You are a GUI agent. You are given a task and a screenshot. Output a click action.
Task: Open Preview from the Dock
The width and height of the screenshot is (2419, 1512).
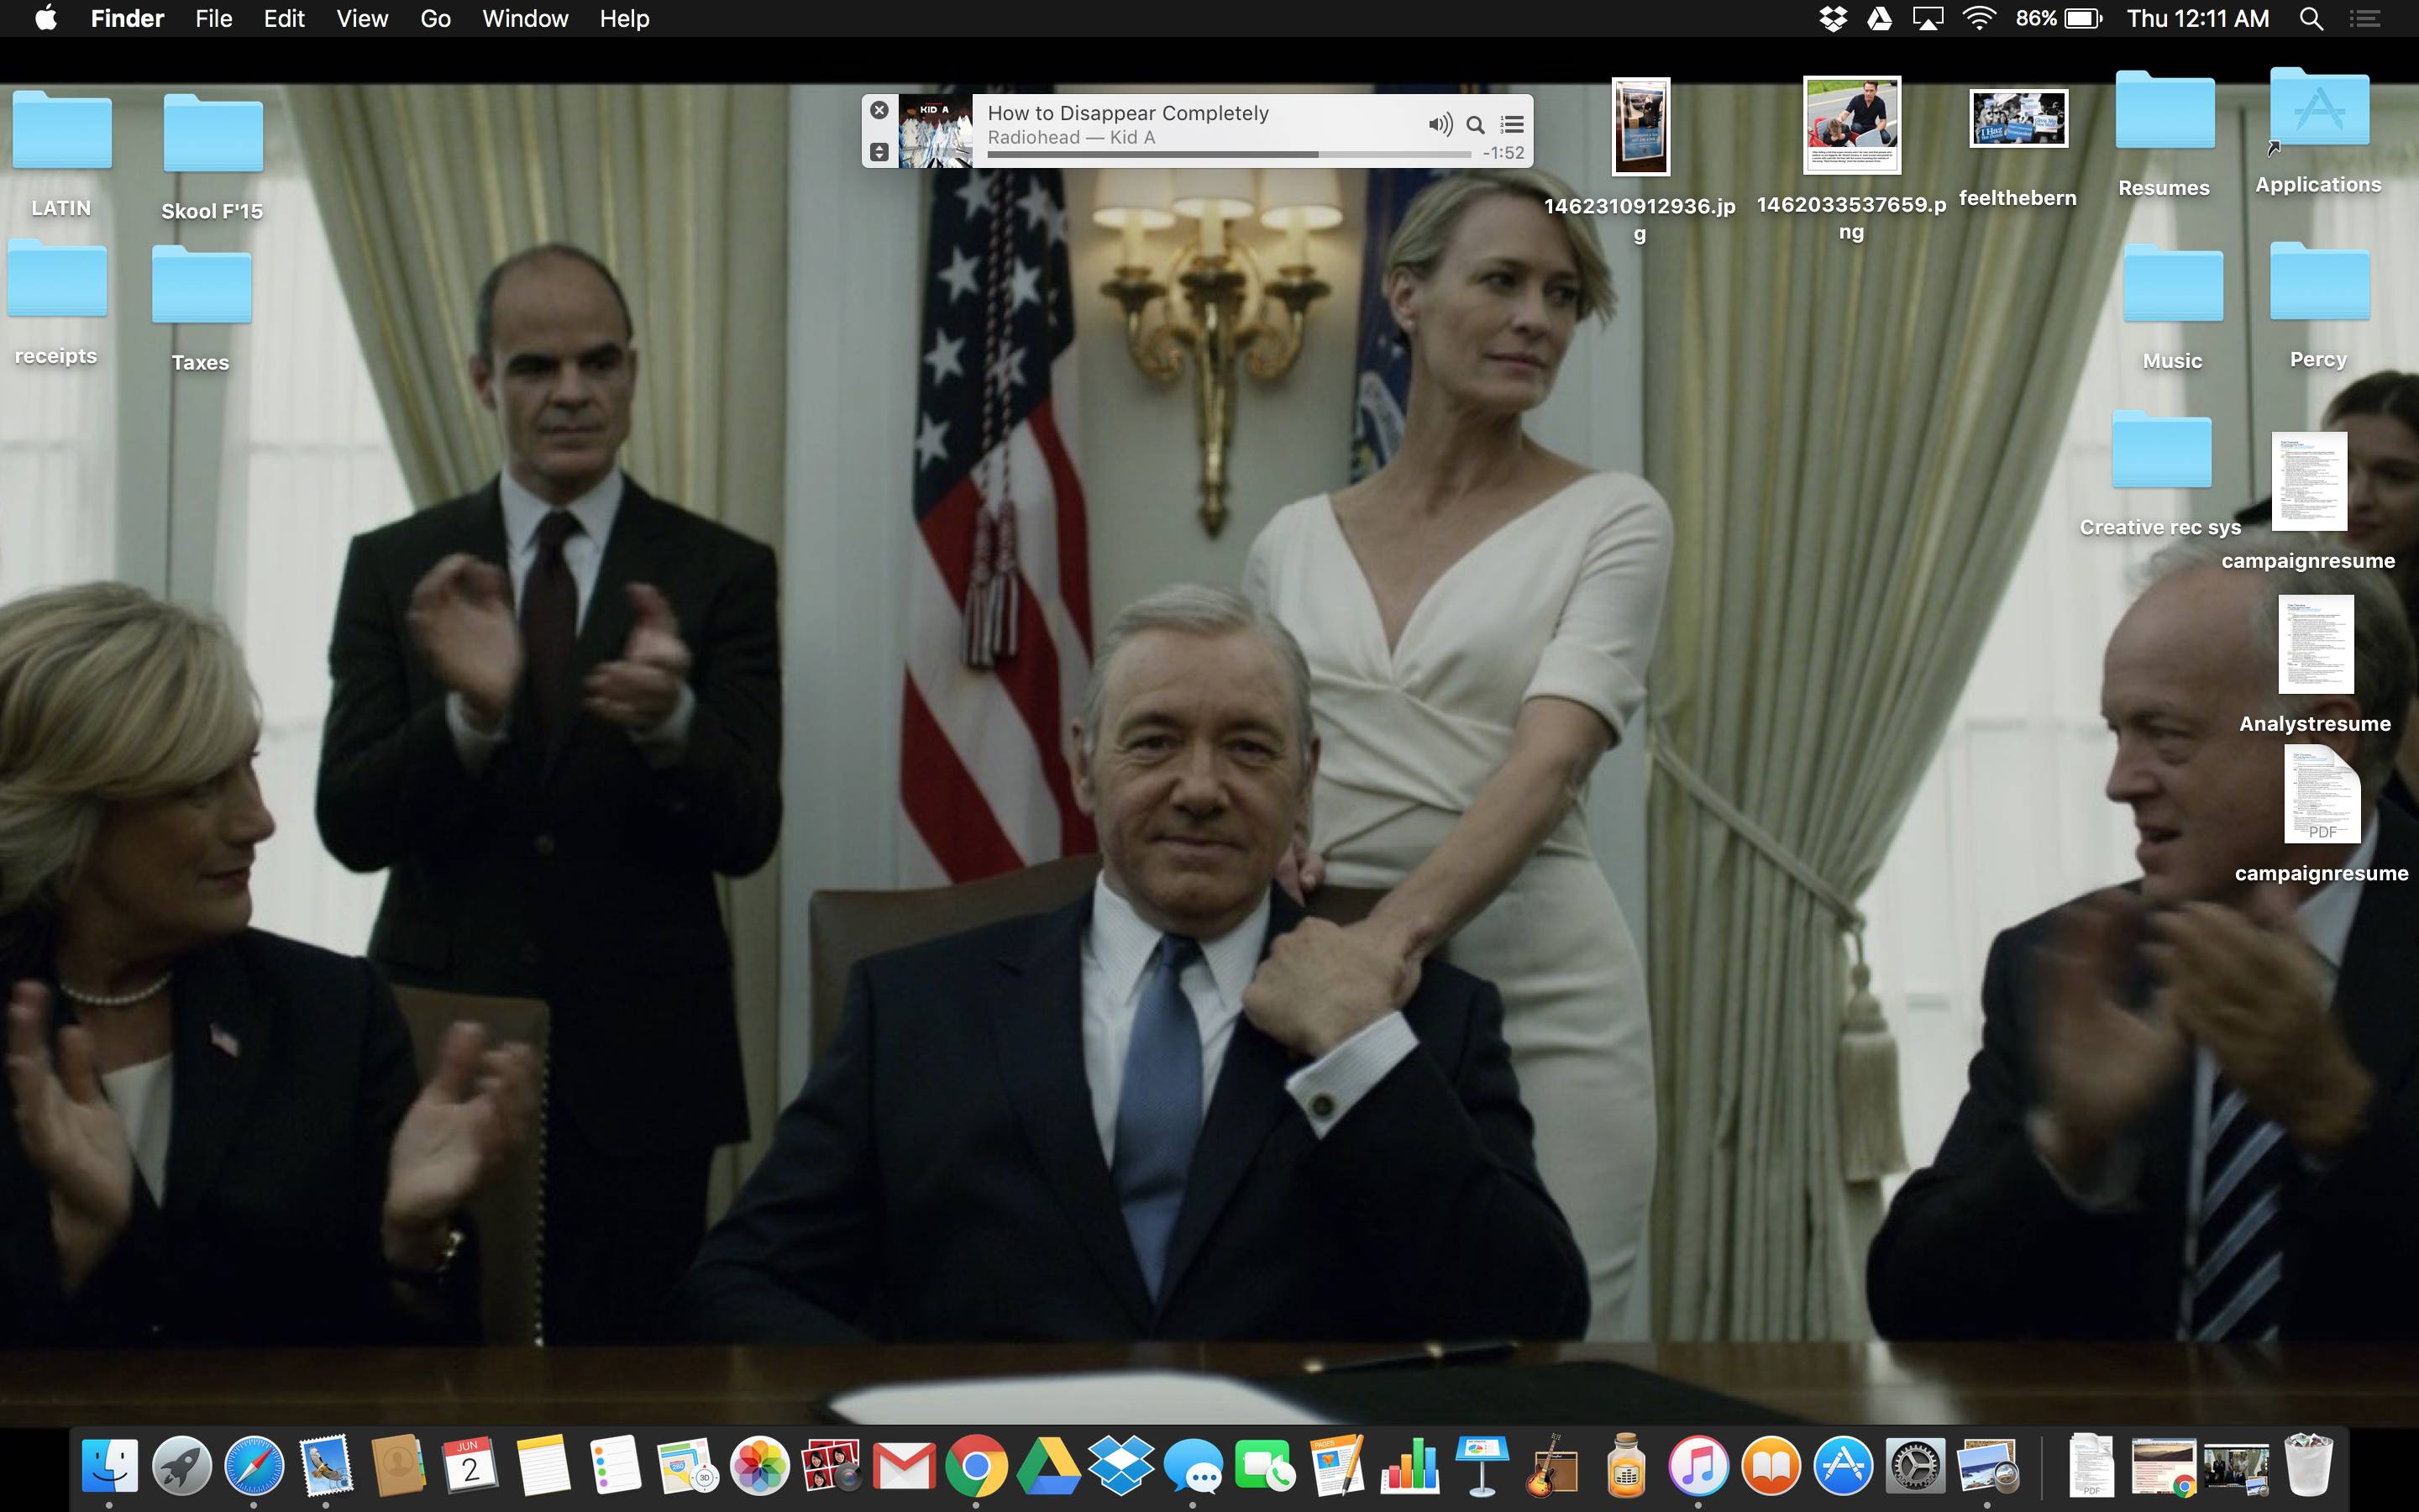pyautogui.click(x=1987, y=1466)
